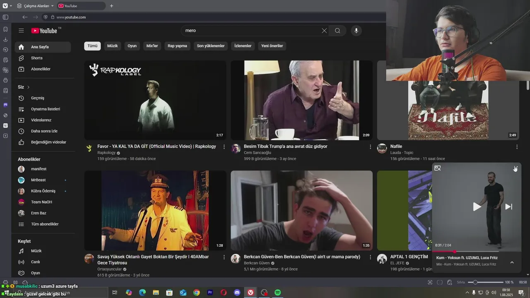Expand the Siz section chevron
Viewport: 530px width, 298px height.
pyautogui.click(x=28, y=87)
